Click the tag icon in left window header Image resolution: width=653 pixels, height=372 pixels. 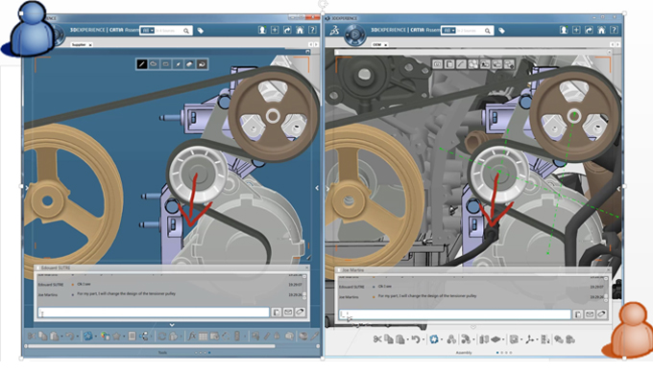coord(201,31)
